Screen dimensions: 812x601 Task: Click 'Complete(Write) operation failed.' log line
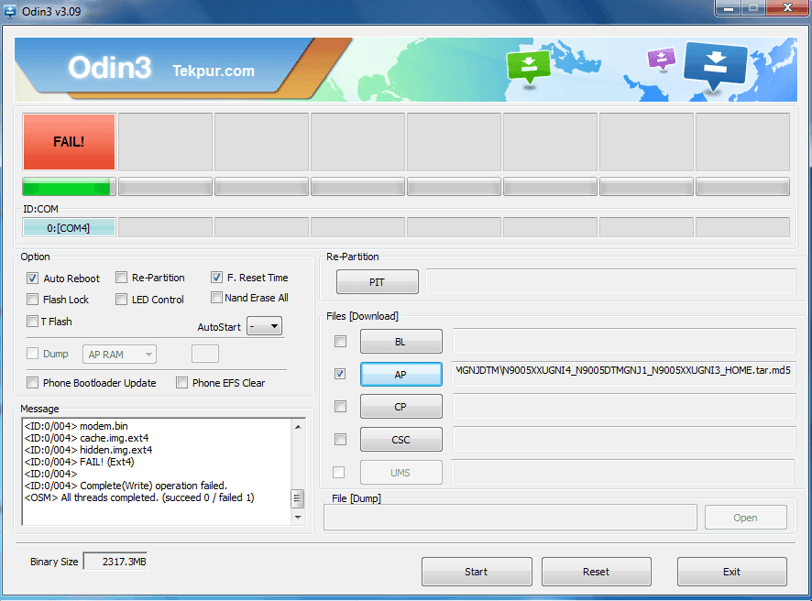[126, 486]
